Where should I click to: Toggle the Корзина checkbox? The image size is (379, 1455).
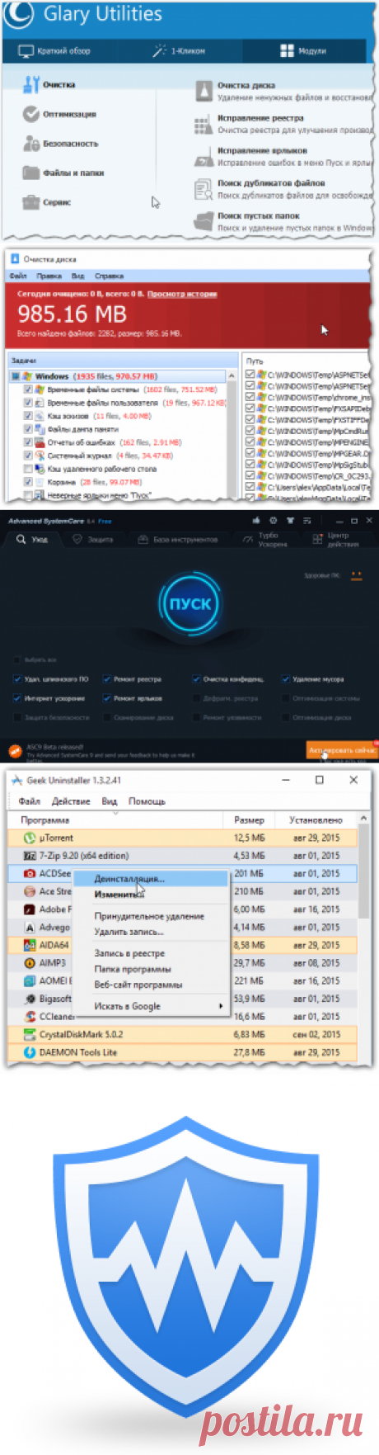tap(28, 482)
